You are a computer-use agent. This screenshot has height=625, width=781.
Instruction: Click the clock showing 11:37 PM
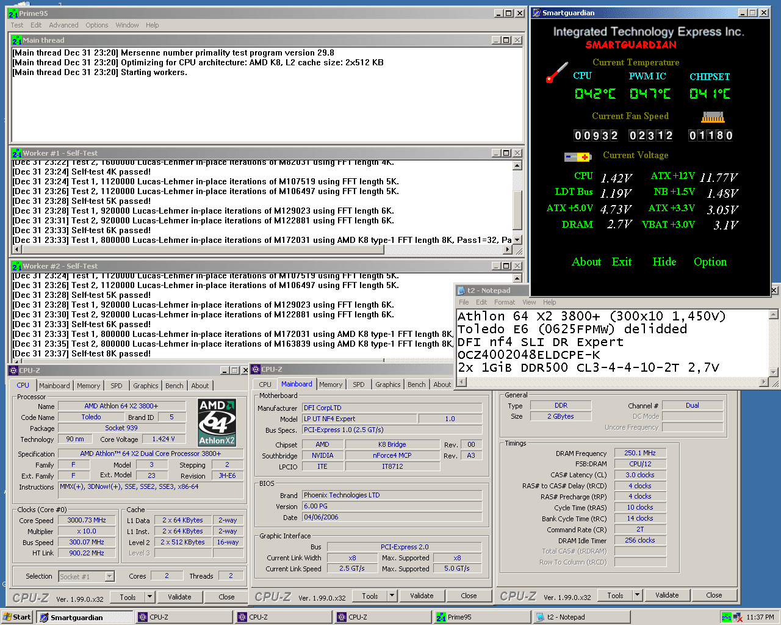coord(760,617)
